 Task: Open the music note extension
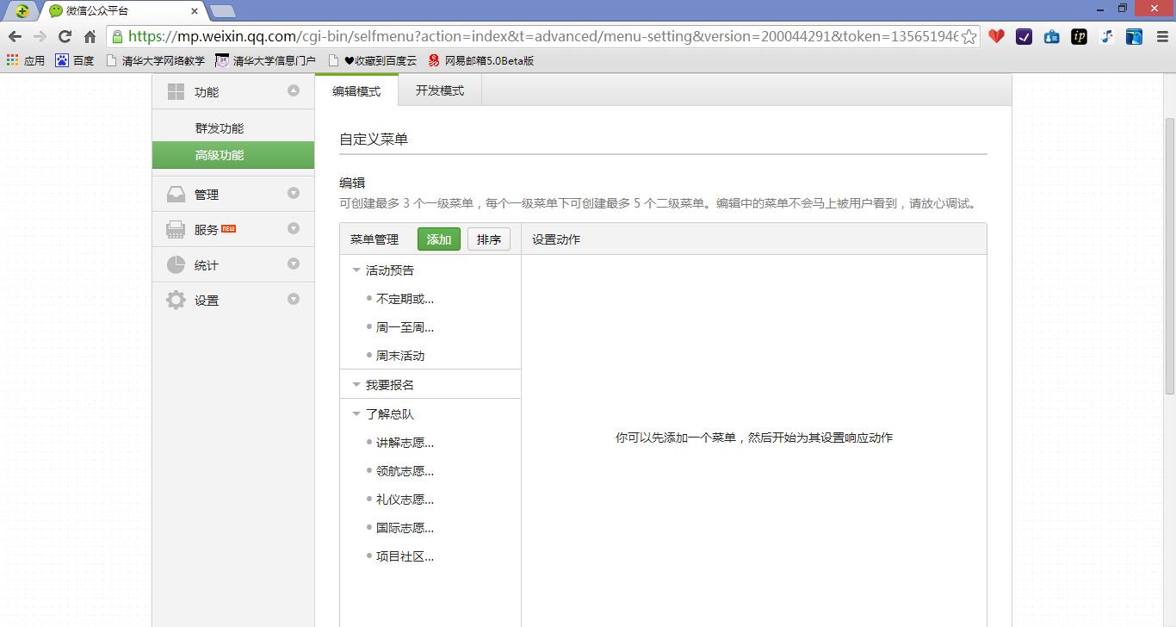coord(1106,38)
